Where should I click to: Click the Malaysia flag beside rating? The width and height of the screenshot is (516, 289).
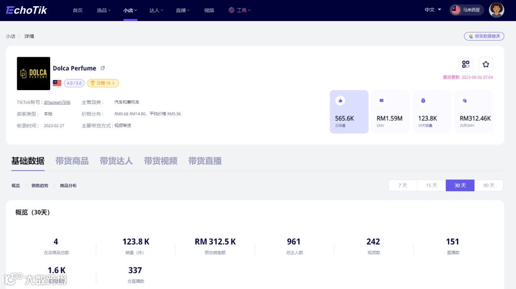click(x=57, y=83)
